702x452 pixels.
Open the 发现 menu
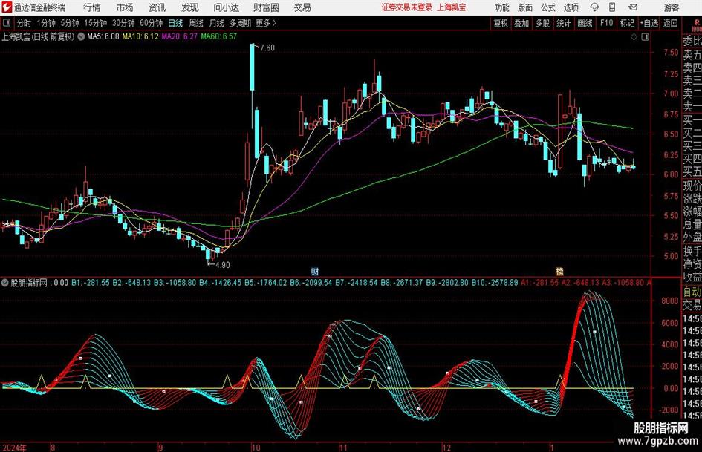190,7
